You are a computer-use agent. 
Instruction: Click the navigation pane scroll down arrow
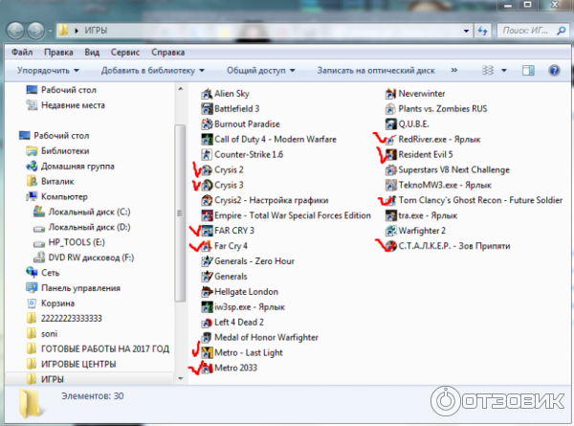point(180,378)
